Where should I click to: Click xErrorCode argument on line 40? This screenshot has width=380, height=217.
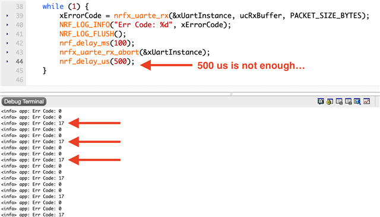click(202, 25)
